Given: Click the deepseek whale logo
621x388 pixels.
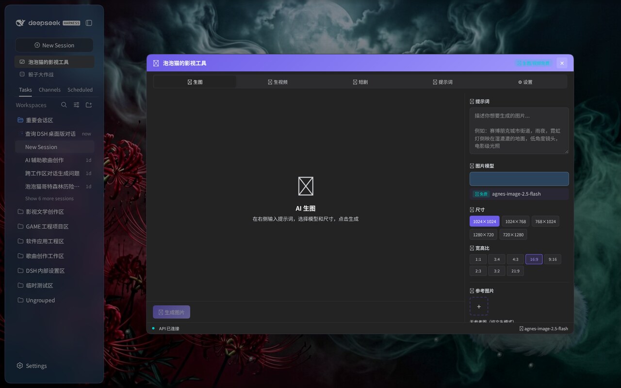Looking at the screenshot, I should (x=20, y=23).
